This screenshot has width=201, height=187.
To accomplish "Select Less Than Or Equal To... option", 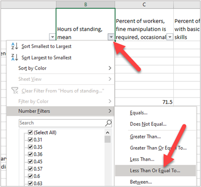I will [156, 170].
